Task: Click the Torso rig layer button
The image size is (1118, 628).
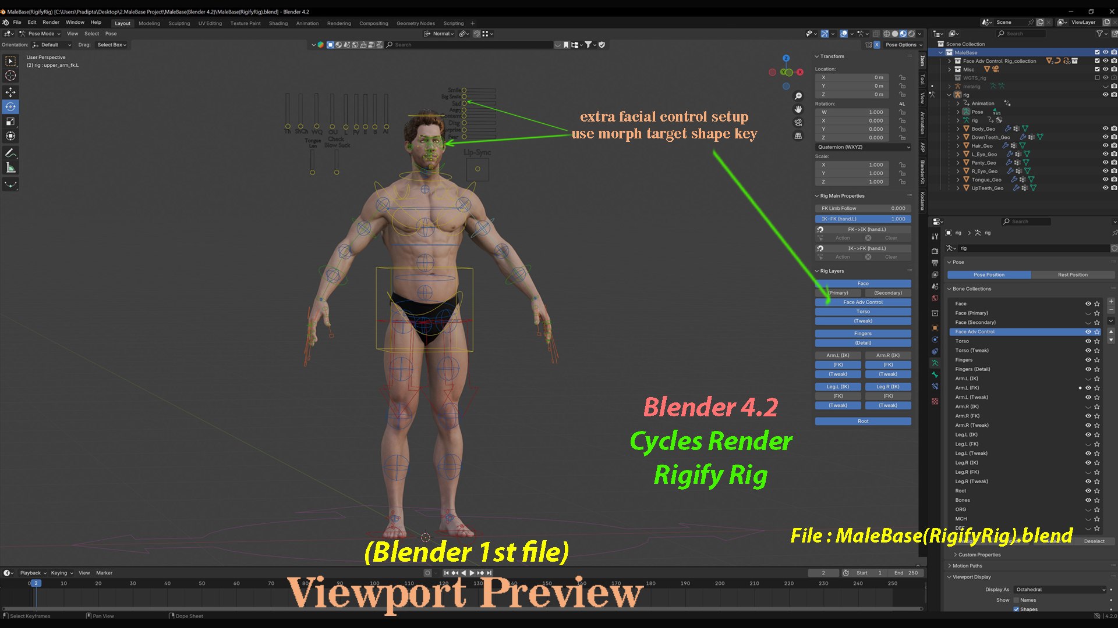Action: coord(863,312)
